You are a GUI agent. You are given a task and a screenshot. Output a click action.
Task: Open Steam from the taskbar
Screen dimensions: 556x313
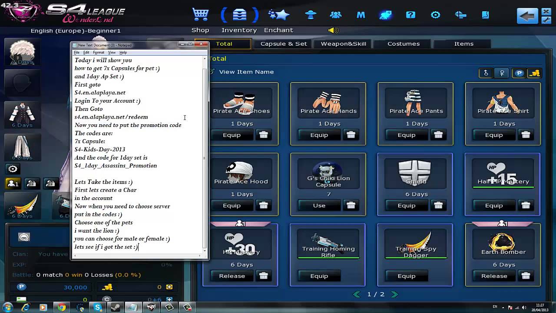[x=116, y=307]
